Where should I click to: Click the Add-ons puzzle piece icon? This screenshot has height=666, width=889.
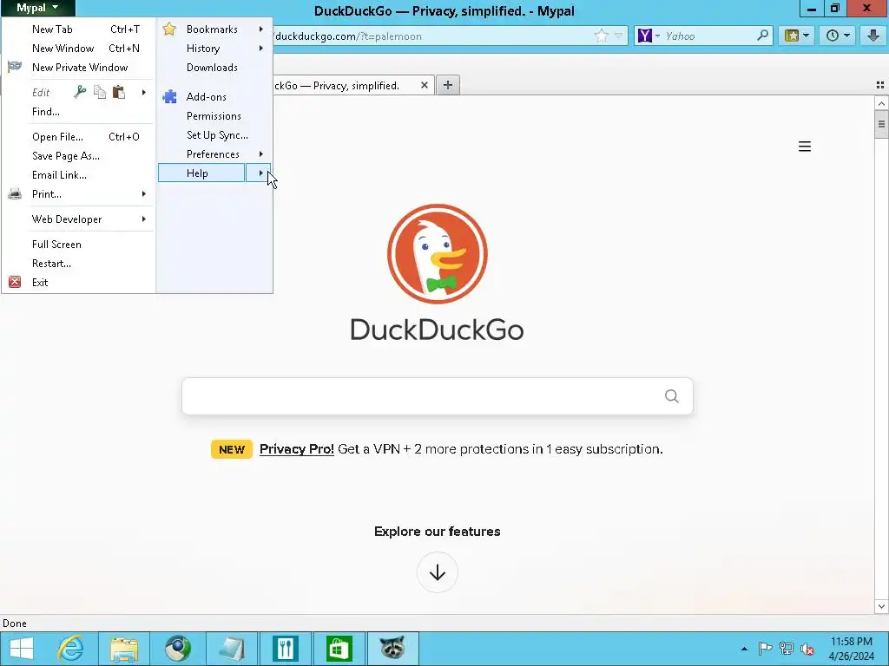[169, 97]
